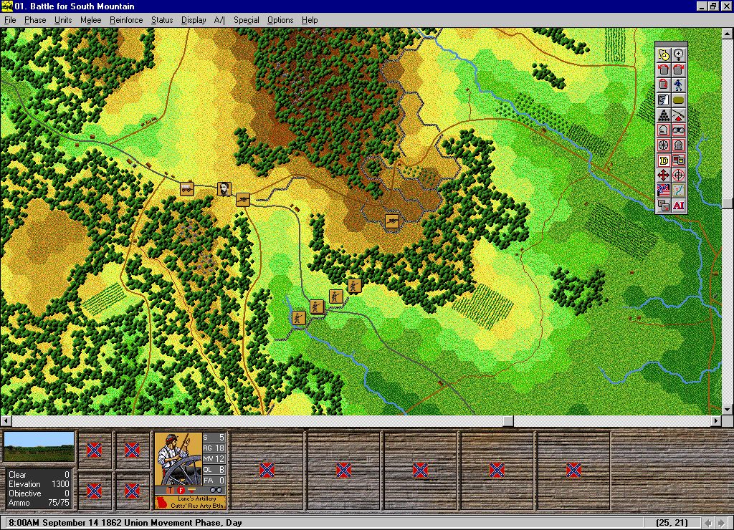Open the jump map icon
734x530 pixels.
[x=679, y=191]
